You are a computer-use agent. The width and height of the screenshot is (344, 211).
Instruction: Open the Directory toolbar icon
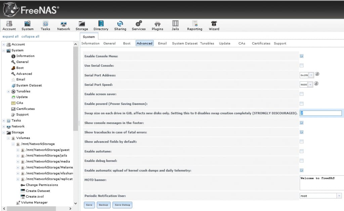[101, 25]
